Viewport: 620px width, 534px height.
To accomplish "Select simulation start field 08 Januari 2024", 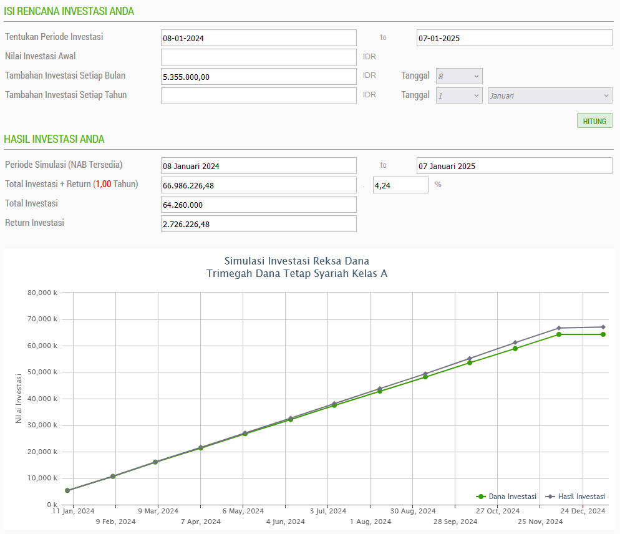I will (x=259, y=166).
